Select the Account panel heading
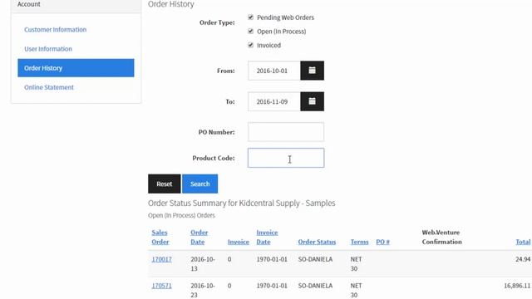Image resolution: width=532 pixels, height=299 pixels. 29,4
